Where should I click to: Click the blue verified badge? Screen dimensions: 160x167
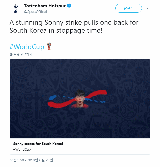[69, 6]
